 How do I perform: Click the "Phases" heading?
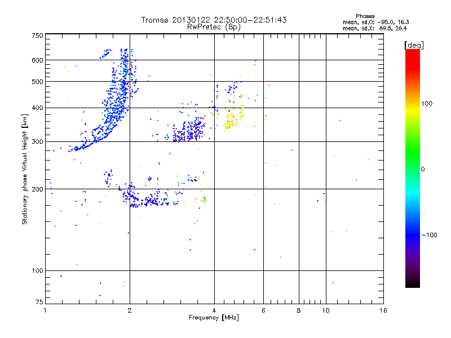(365, 16)
